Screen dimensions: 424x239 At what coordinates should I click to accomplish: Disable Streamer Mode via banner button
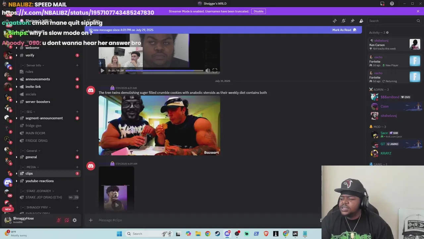258,11
